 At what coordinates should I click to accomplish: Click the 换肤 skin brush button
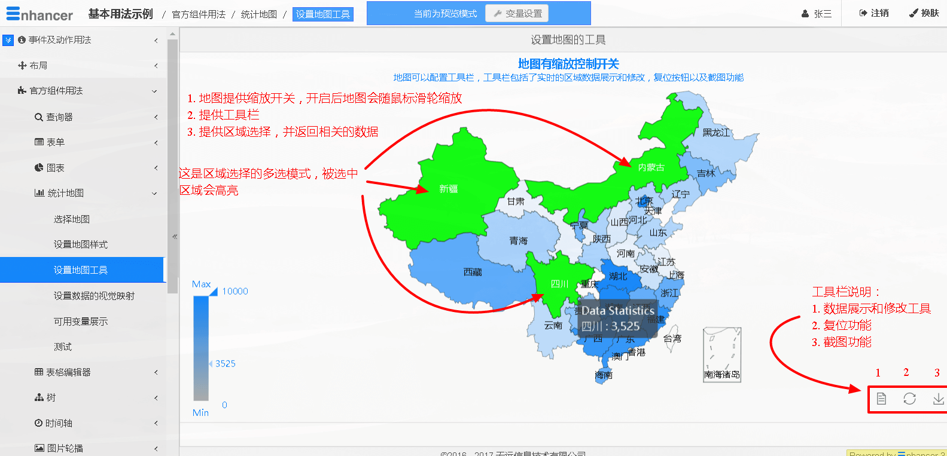(x=924, y=13)
